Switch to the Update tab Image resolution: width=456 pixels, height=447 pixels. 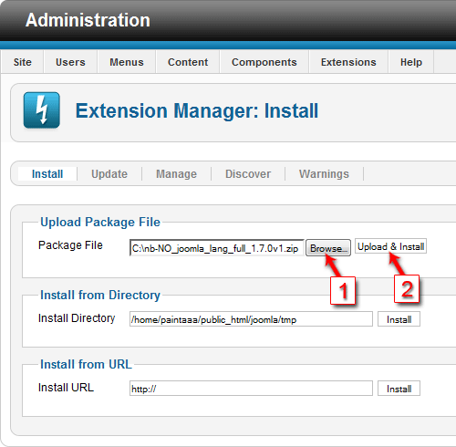(109, 174)
